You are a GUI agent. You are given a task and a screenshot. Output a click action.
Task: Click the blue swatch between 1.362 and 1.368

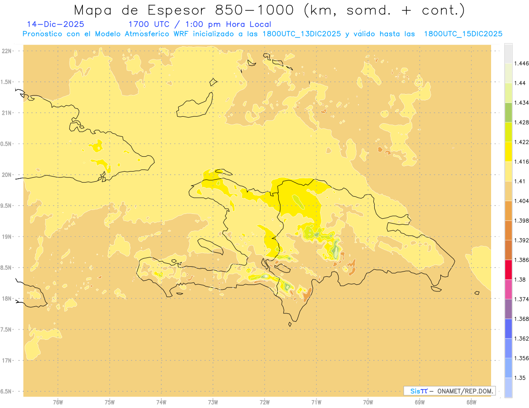[508, 329]
